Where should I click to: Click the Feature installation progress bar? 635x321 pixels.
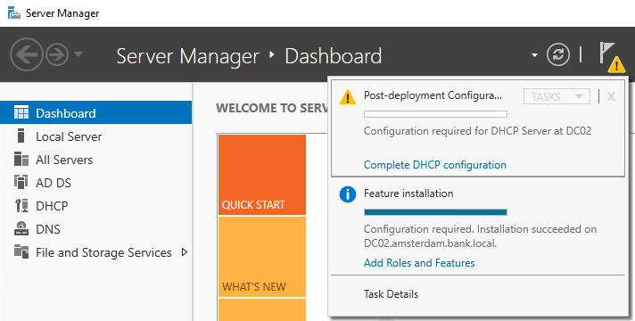tap(435, 212)
